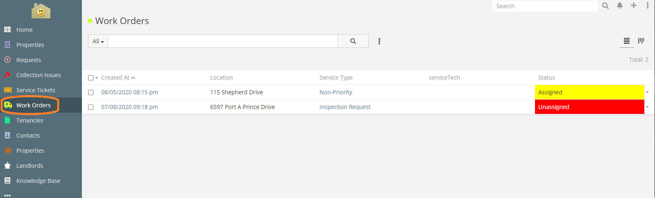Click the top-right global search magnifier
Viewport: 655px width, 198px height.
pyautogui.click(x=605, y=6)
